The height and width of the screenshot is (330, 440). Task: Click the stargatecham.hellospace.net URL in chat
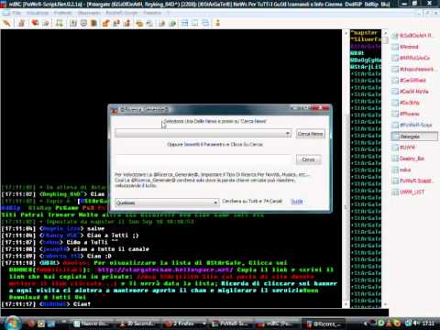click(x=165, y=269)
